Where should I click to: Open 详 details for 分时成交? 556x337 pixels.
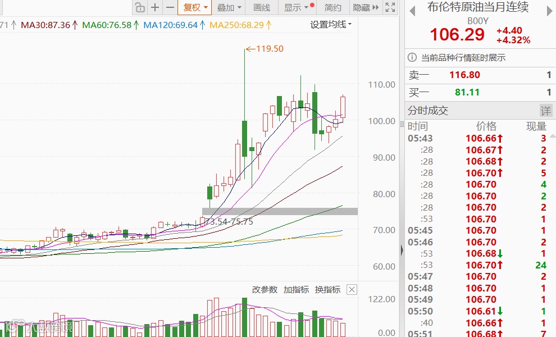pos(546,111)
